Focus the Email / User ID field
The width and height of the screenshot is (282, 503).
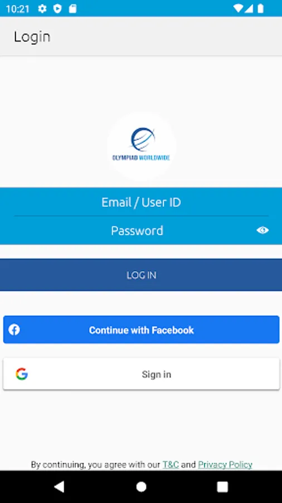pos(141,202)
